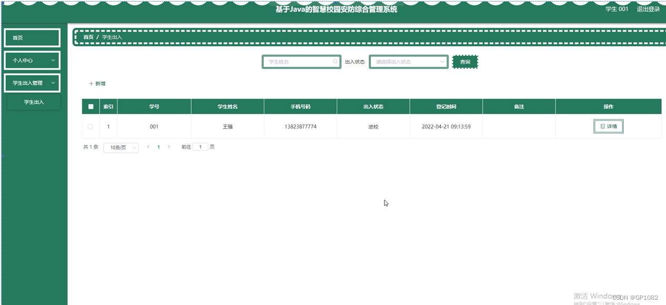
Task: Click the 学号 column header
Action: [x=154, y=107]
